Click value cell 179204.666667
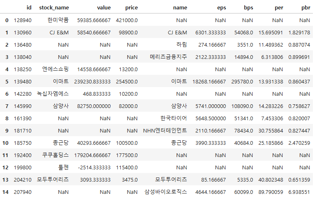 click(x=92, y=155)
